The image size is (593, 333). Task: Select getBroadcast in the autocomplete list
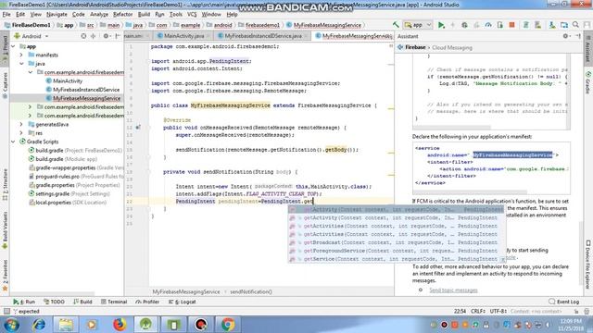tap(397, 242)
